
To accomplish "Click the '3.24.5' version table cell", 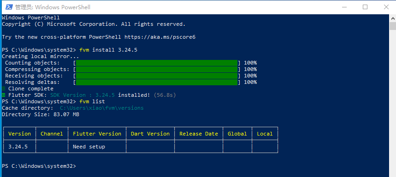I will tap(18, 147).
